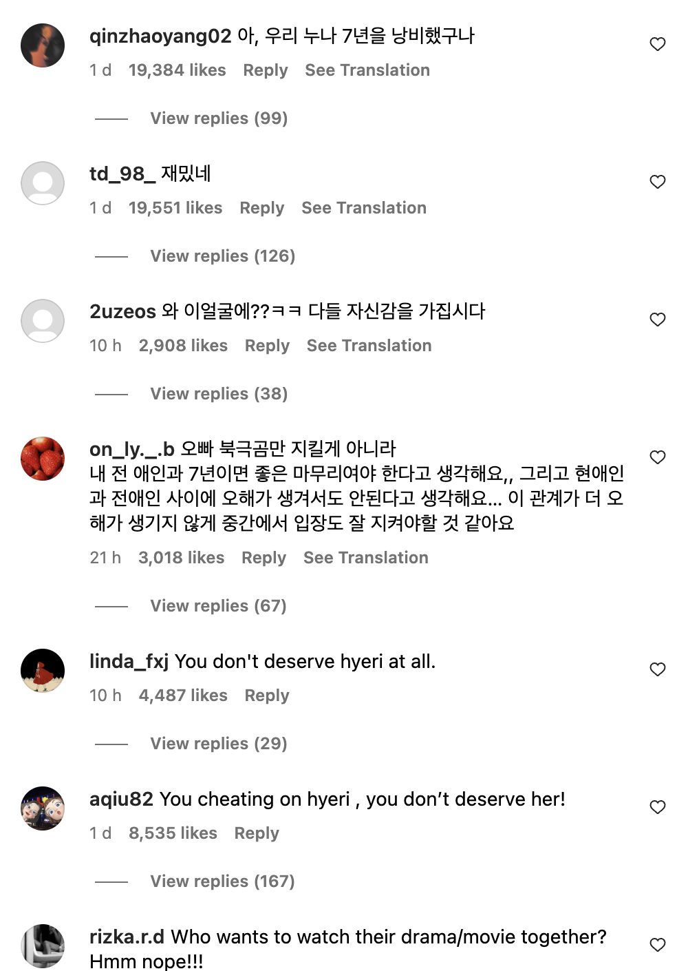The image size is (677, 971).
Task: Expand 67 replies on on_ly.__.b's comment
Action: pos(218,606)
